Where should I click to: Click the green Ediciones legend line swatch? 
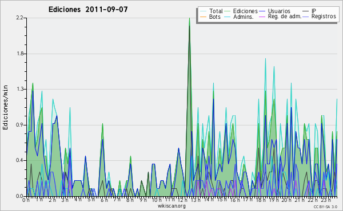coord(228,11)
